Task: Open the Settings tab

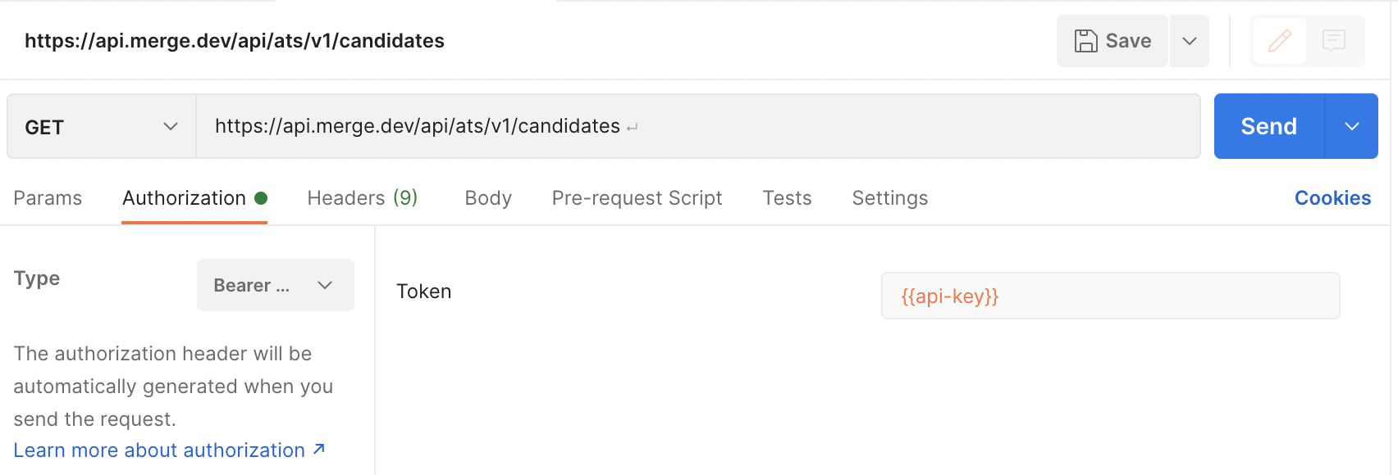Action: pyautogui.click(x=889, y=198)
